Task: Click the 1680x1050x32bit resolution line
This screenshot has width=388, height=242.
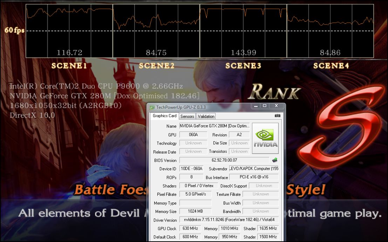Action: [65, 106]
